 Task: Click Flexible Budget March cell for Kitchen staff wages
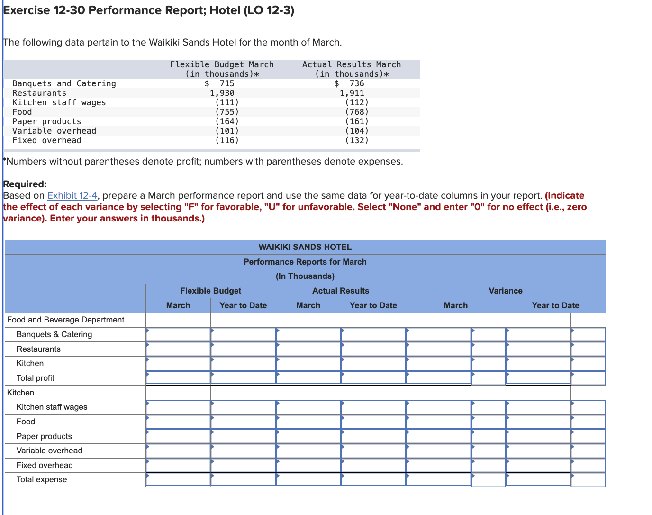pyautogui.click(x=178, y=407)
